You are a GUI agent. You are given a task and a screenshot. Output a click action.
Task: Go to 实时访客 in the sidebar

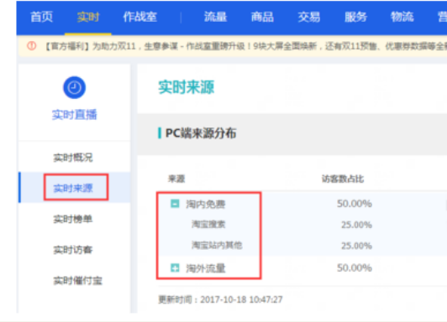[73, 249]
